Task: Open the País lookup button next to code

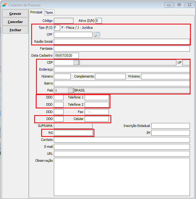Action: tap(70, 90)
